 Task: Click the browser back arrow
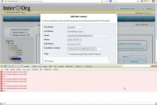[x=2, y=1]
